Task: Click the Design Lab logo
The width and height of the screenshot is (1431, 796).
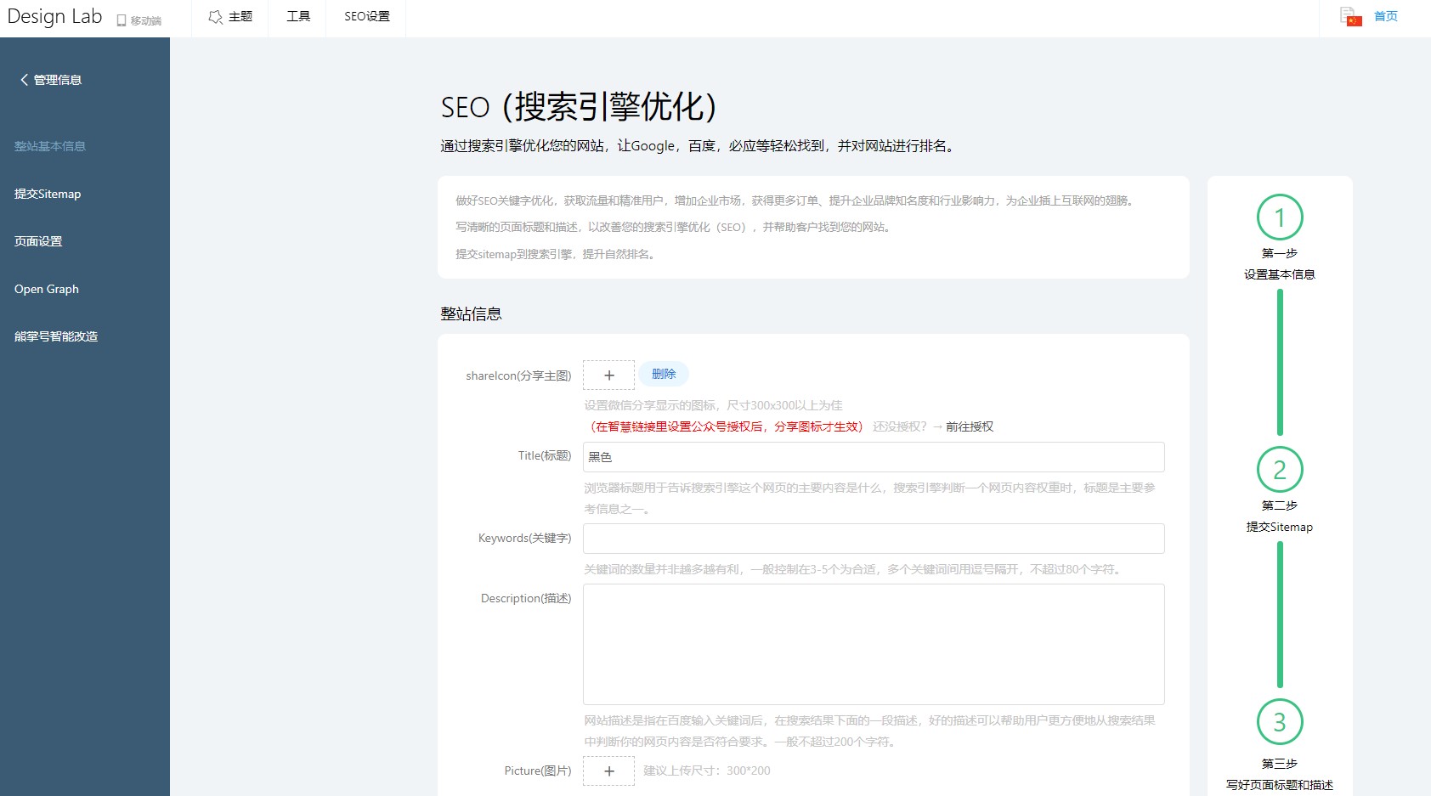Action: click(x=54, y=17)
